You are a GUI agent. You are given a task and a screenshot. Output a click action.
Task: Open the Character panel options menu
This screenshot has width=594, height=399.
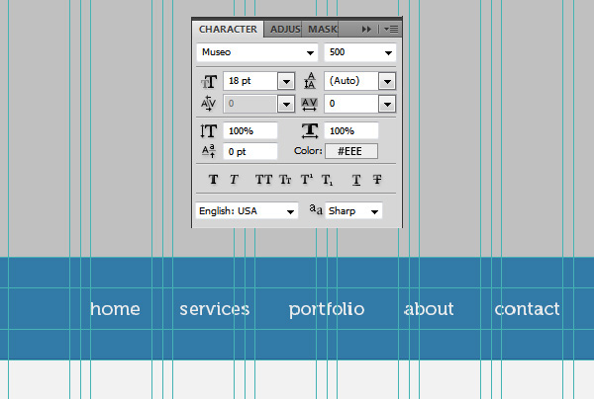point(391,30)
